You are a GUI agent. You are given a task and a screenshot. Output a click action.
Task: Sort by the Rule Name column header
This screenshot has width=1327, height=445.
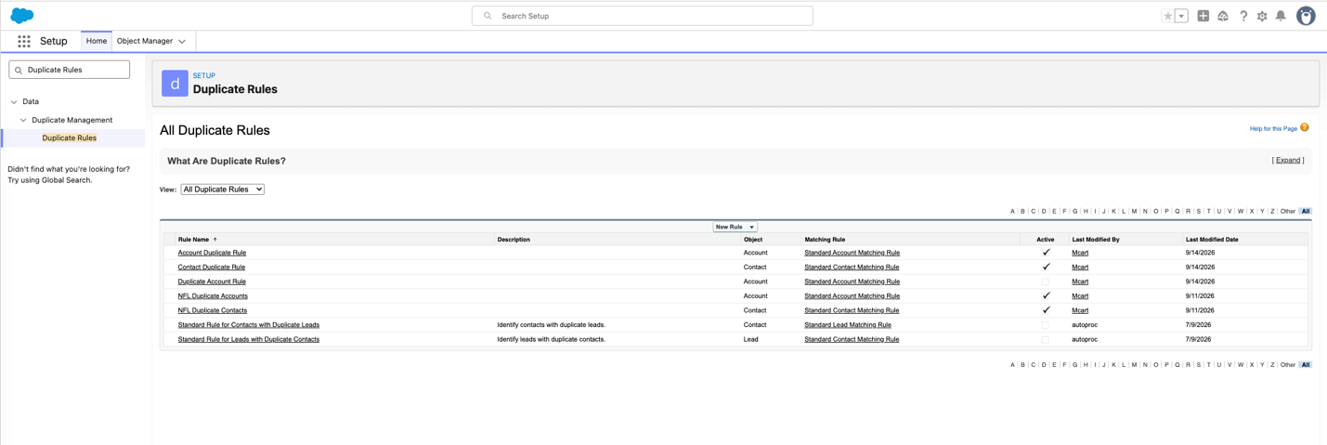point(194,240)
